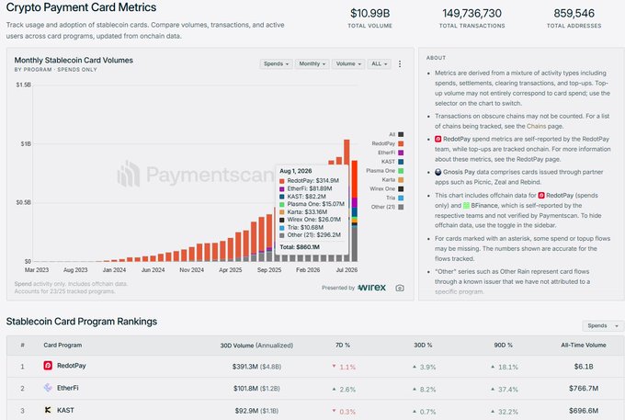Click the camera screenshot icon below chart
This screenshot has height=420, width=625.
(x=400, y=288)
